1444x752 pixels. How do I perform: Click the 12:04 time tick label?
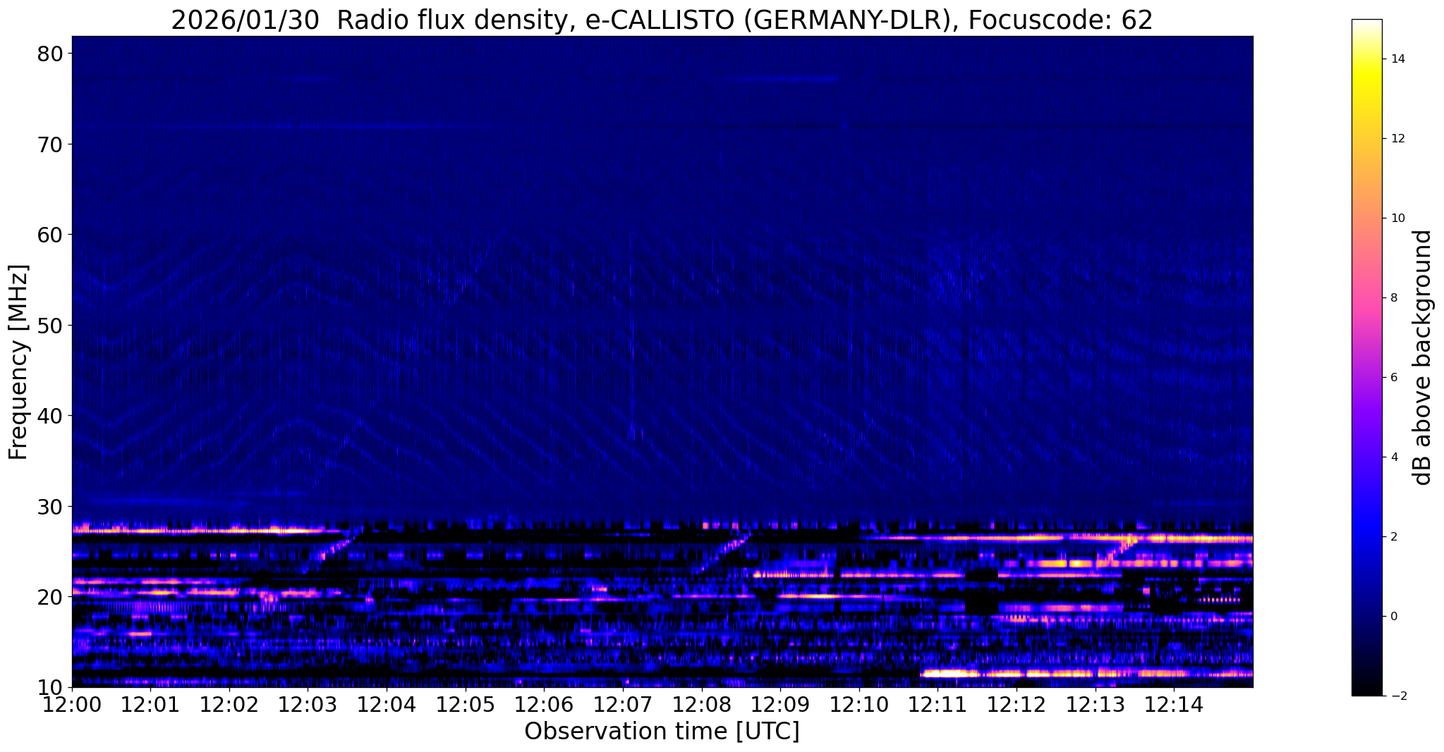pos(387,705)
